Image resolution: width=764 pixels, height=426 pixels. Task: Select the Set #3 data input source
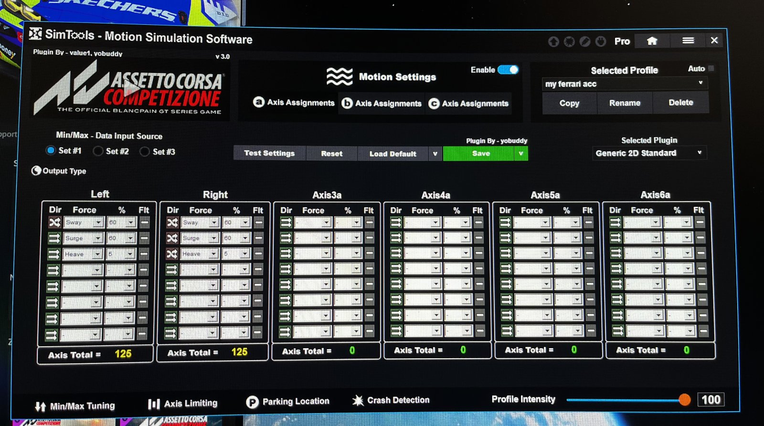145,151
